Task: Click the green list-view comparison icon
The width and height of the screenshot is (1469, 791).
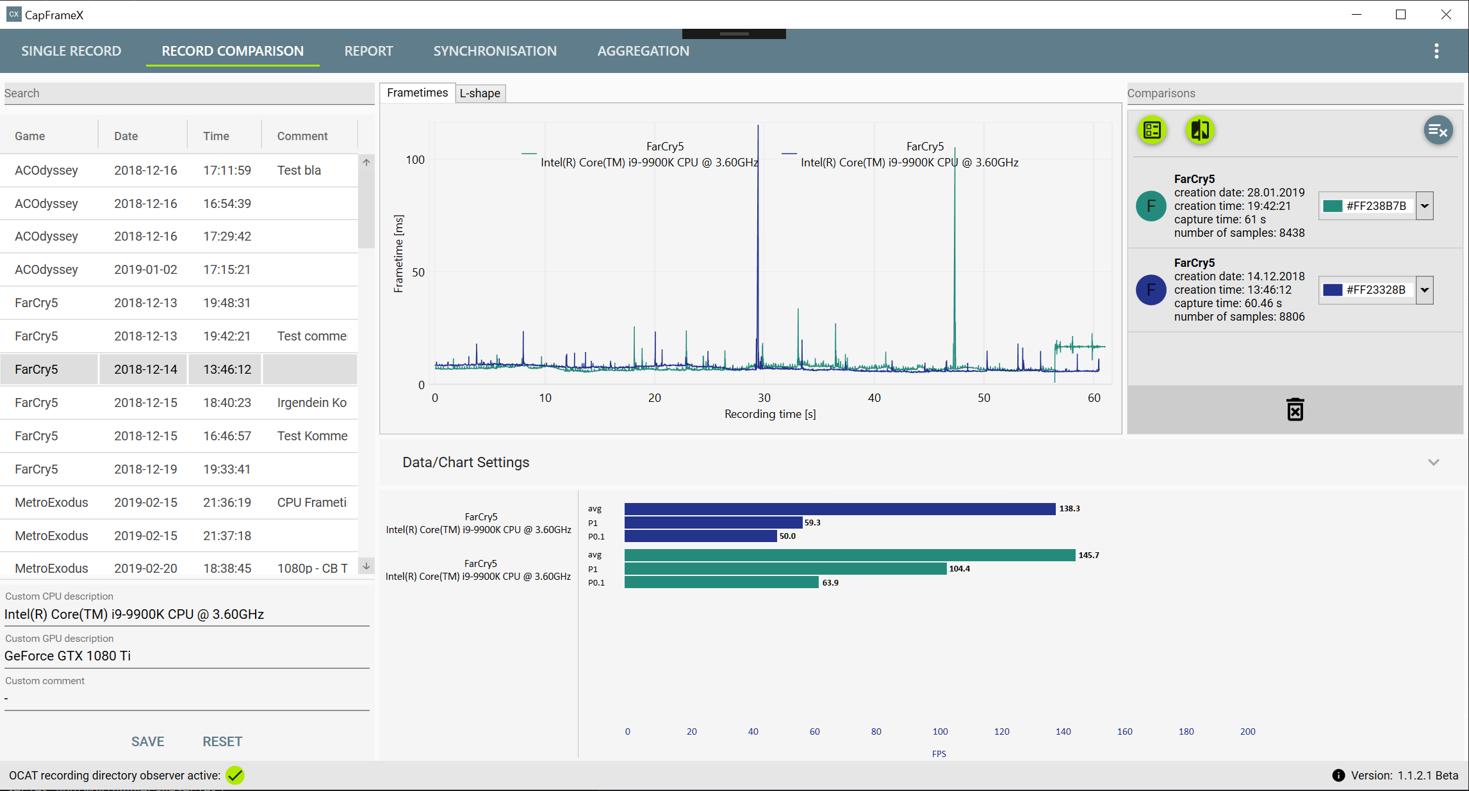Action: 1152,131
